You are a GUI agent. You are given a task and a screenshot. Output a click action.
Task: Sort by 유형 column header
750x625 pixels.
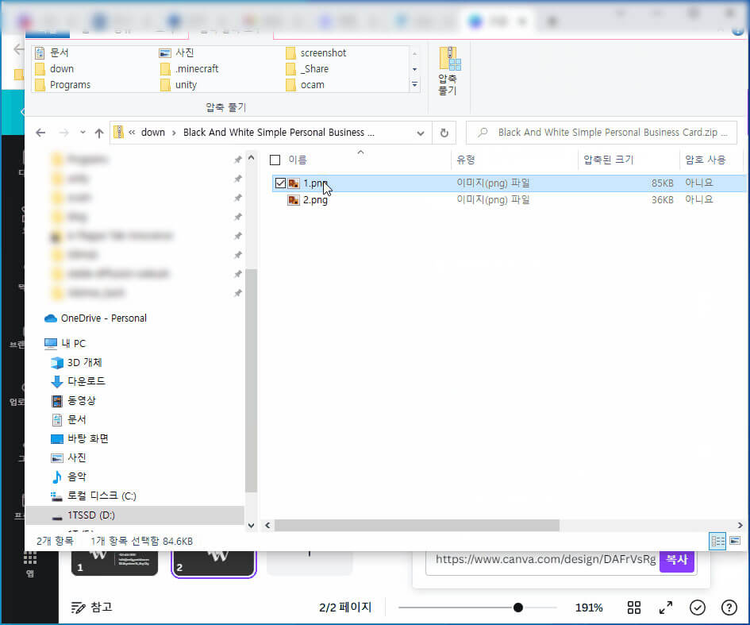[x=465, y=160]
